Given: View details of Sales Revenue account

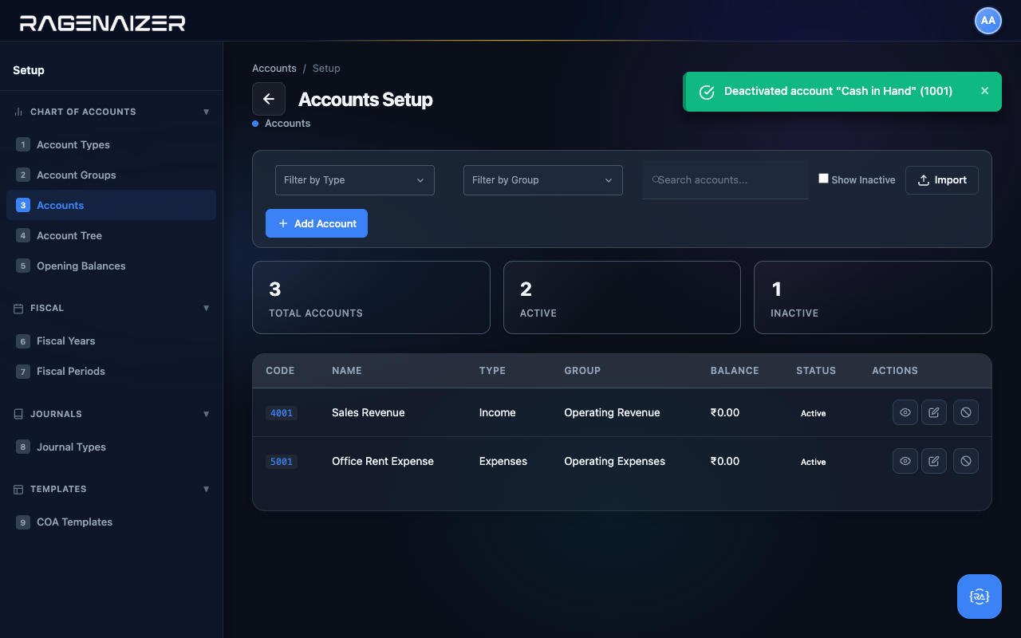Looking at the screenshot, I should [905, 412].
